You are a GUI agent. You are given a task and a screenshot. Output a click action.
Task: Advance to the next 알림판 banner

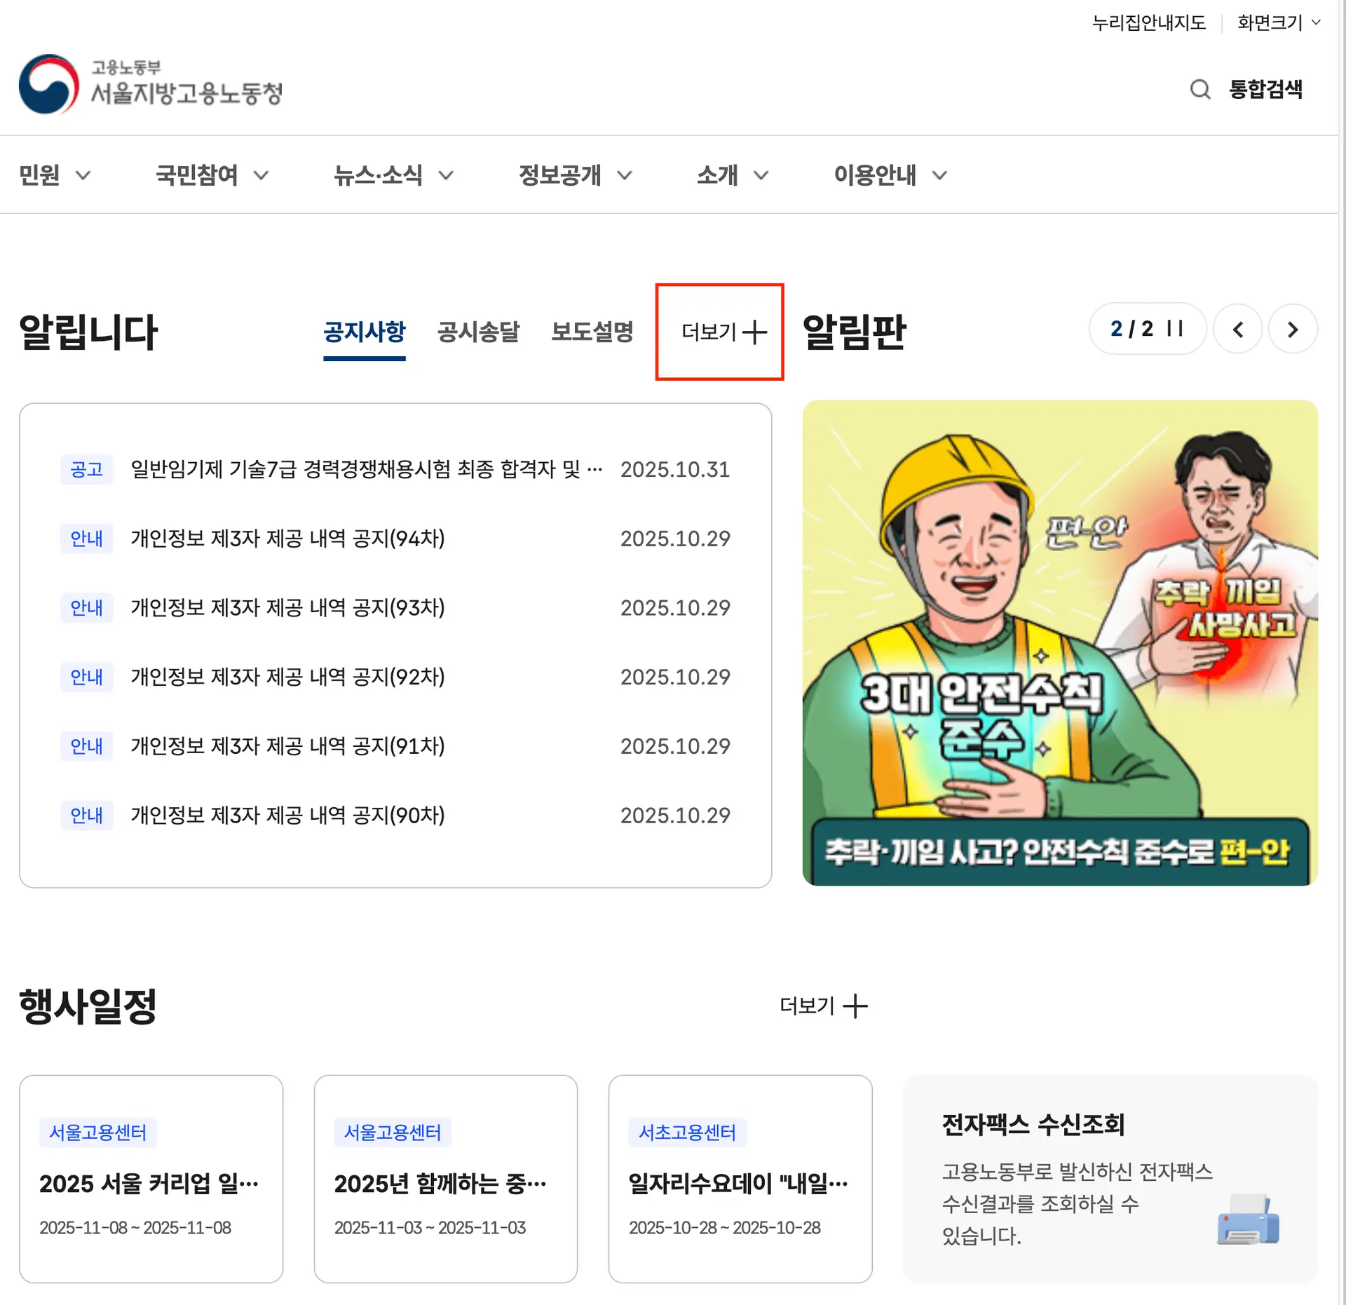pyautogui.click(x=1292, y=328)
